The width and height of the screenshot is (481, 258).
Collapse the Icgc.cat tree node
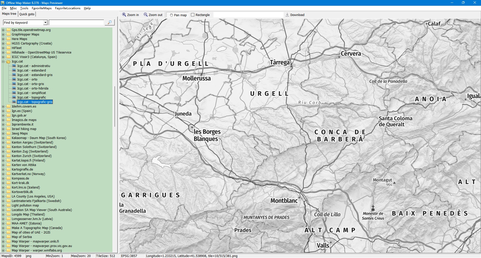point(3,61)
